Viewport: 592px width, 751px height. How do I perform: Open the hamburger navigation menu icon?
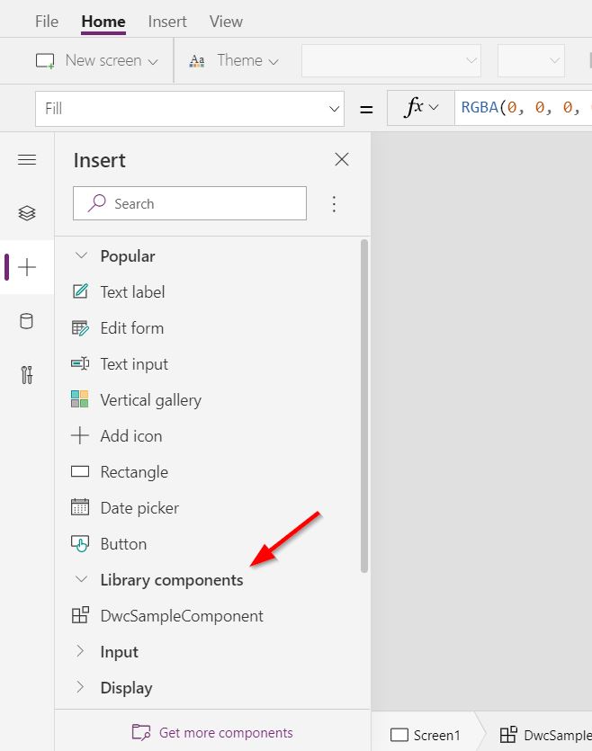[x=27, y=159]
